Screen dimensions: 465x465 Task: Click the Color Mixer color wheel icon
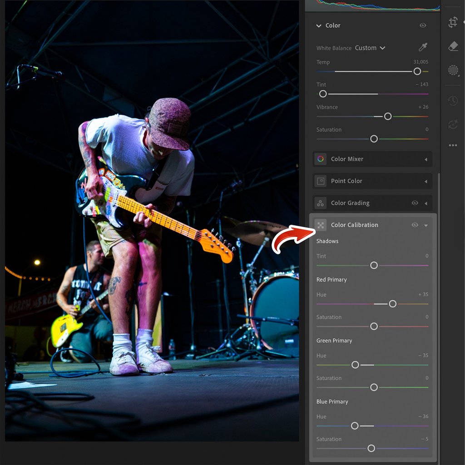click(320, 159)
